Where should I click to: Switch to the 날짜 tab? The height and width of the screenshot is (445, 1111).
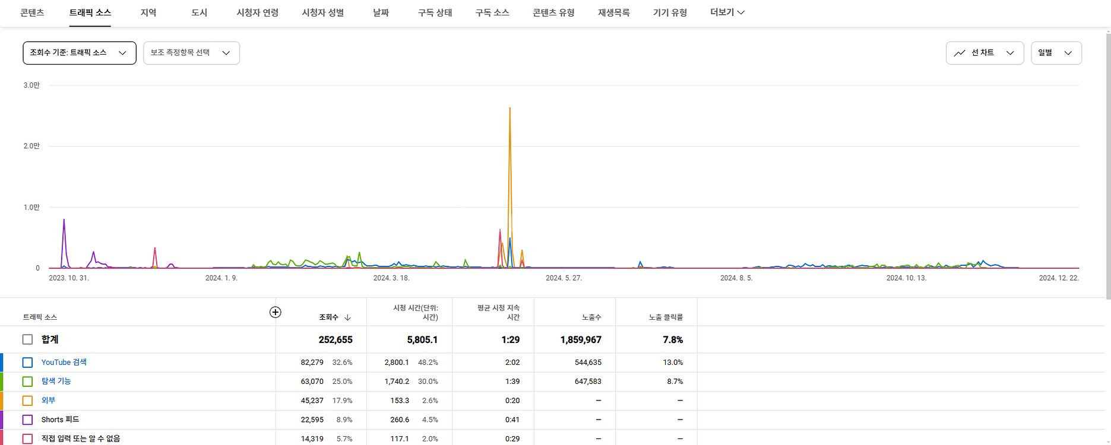click(381, 12)
